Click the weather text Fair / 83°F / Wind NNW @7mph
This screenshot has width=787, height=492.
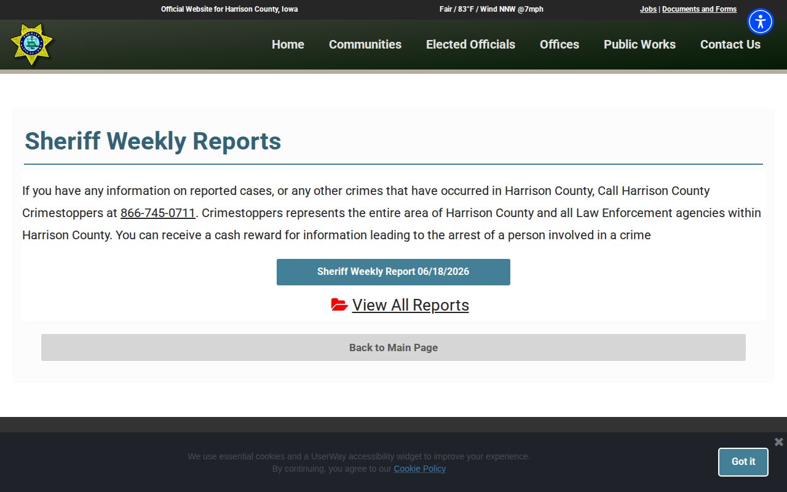pyautogui.click(x=491, y=9)
